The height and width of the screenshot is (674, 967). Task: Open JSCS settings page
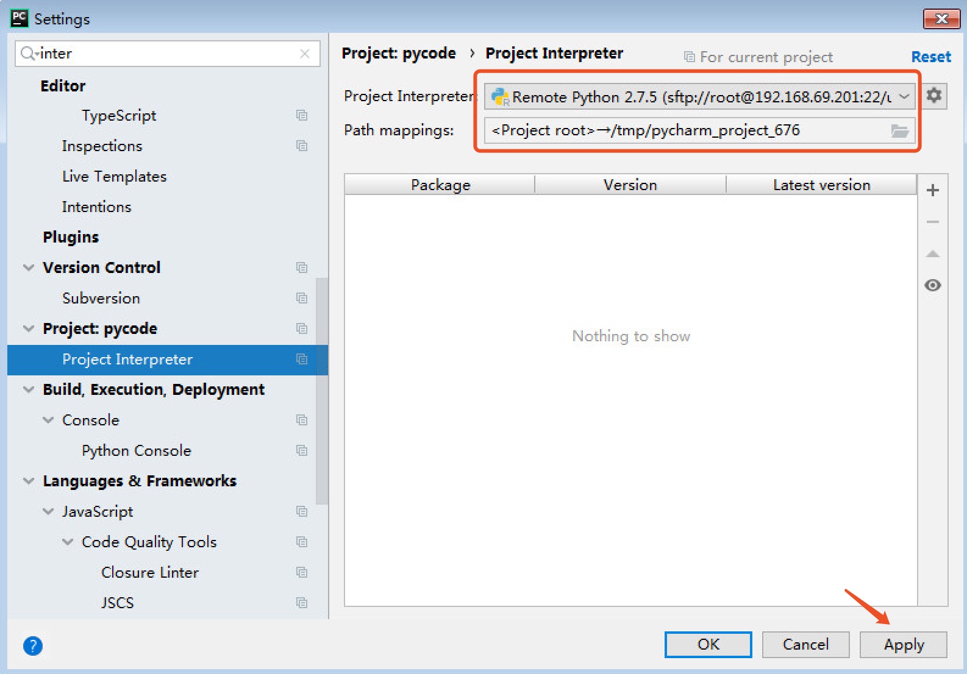point(117,603)
